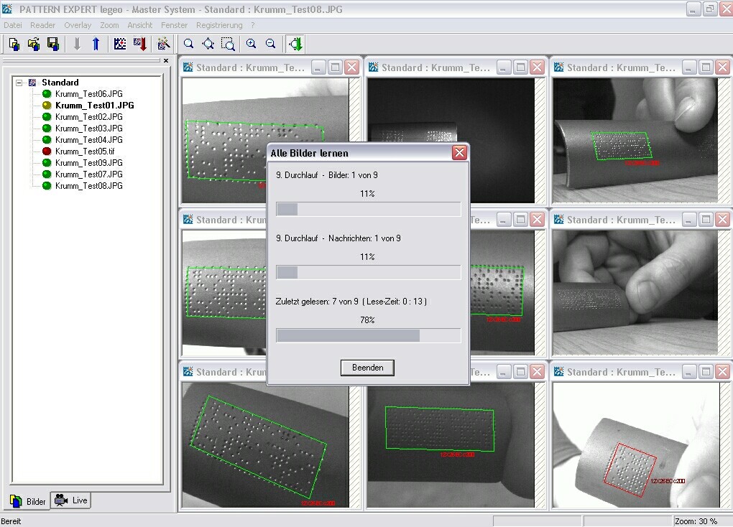Switch to the Bilder tab
733x527 pixels.
[29, 501]
